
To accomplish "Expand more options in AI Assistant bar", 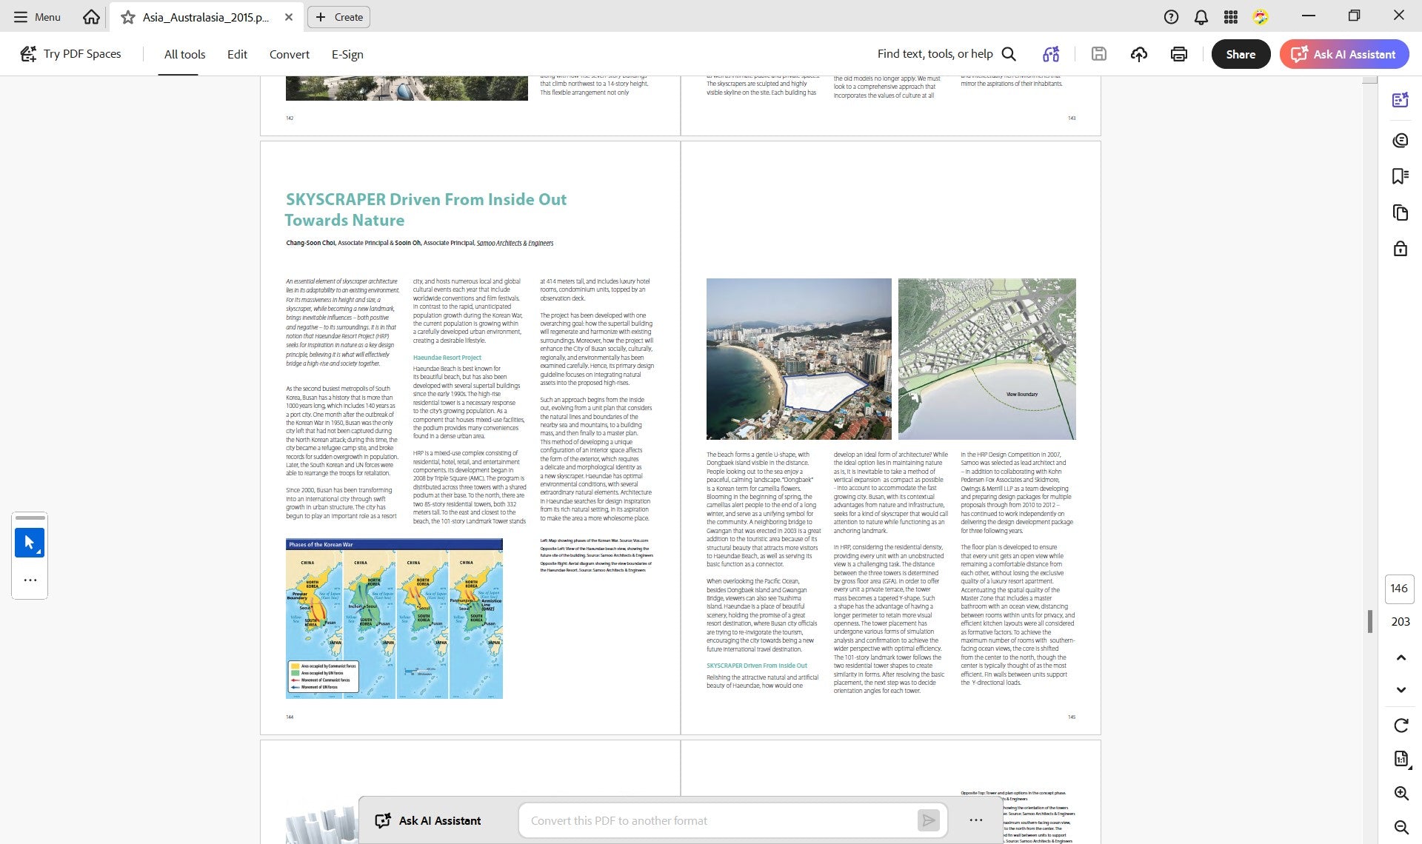I will (976, 820).
